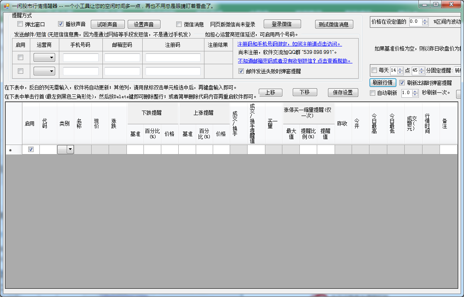Increase the hour value 14 spinner
The image size is (464, 297).
click(x=400, y=69)
